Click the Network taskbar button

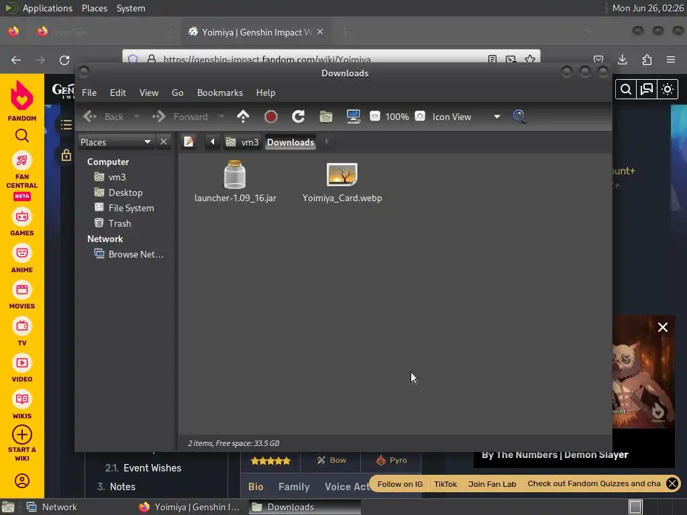point(52,507)
